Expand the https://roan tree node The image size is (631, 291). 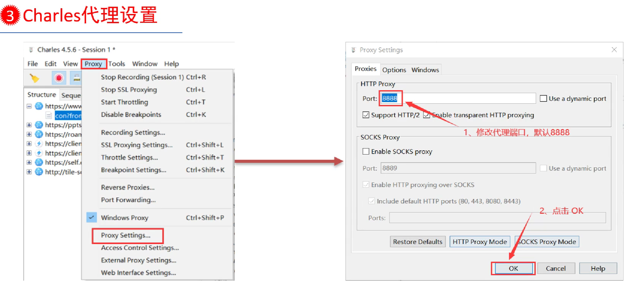pos(29,134)
